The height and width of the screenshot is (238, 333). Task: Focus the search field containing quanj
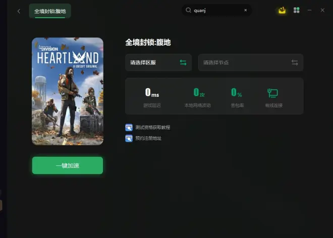(x=216, y=10)
